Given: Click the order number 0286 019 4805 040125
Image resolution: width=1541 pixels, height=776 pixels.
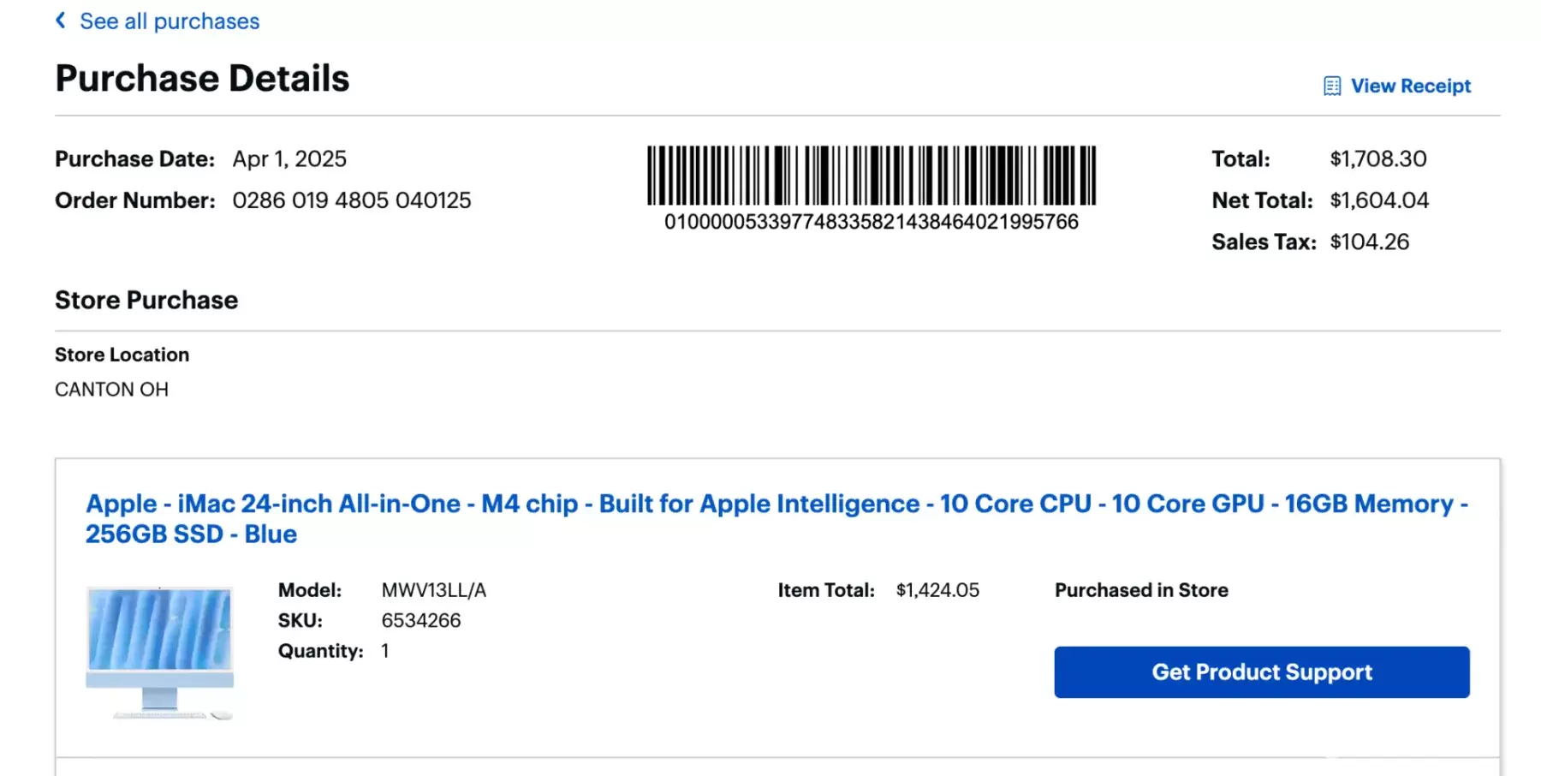Looking at the screenshot, I should 351,200.
